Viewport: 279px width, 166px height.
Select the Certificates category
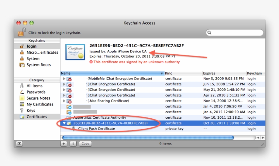37,117
